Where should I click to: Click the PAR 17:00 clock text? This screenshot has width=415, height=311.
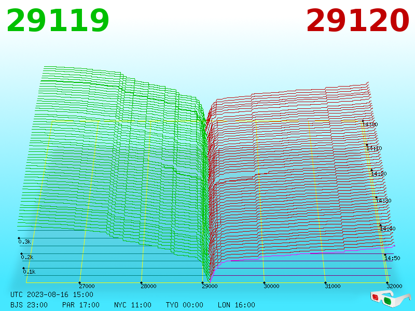click(x=81, y=305)
